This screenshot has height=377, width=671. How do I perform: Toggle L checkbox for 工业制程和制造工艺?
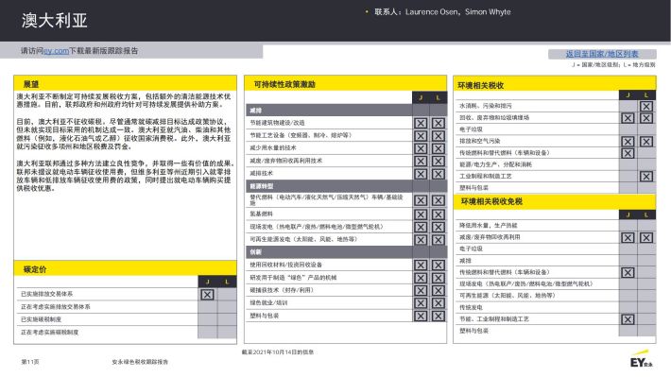coord(646,177)
